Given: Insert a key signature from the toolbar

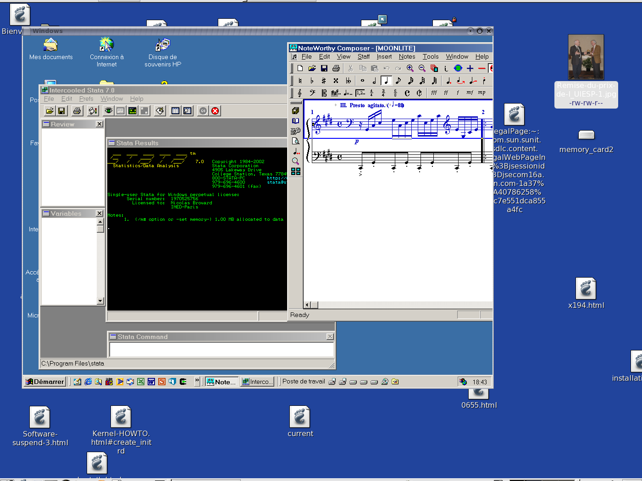Looking at the screenshot, I should tap(335, 93).
